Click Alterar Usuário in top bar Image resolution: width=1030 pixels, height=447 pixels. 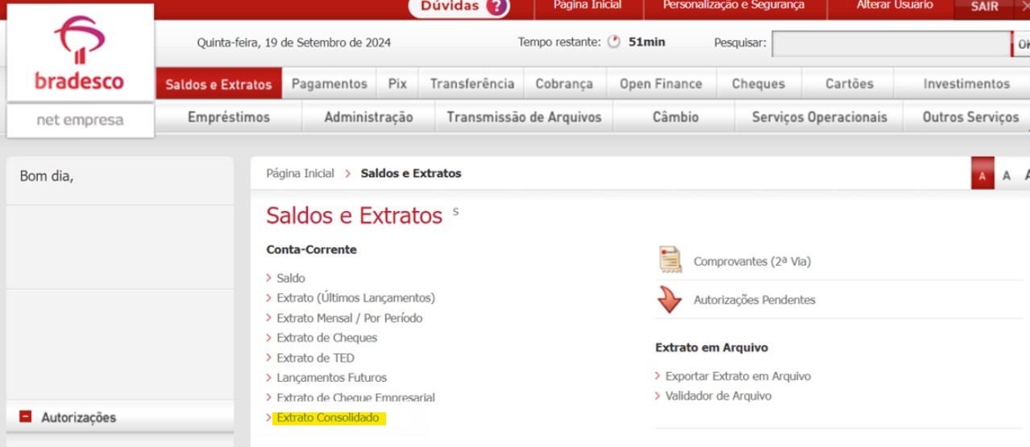pyautogui.click(x=895, y=5)
